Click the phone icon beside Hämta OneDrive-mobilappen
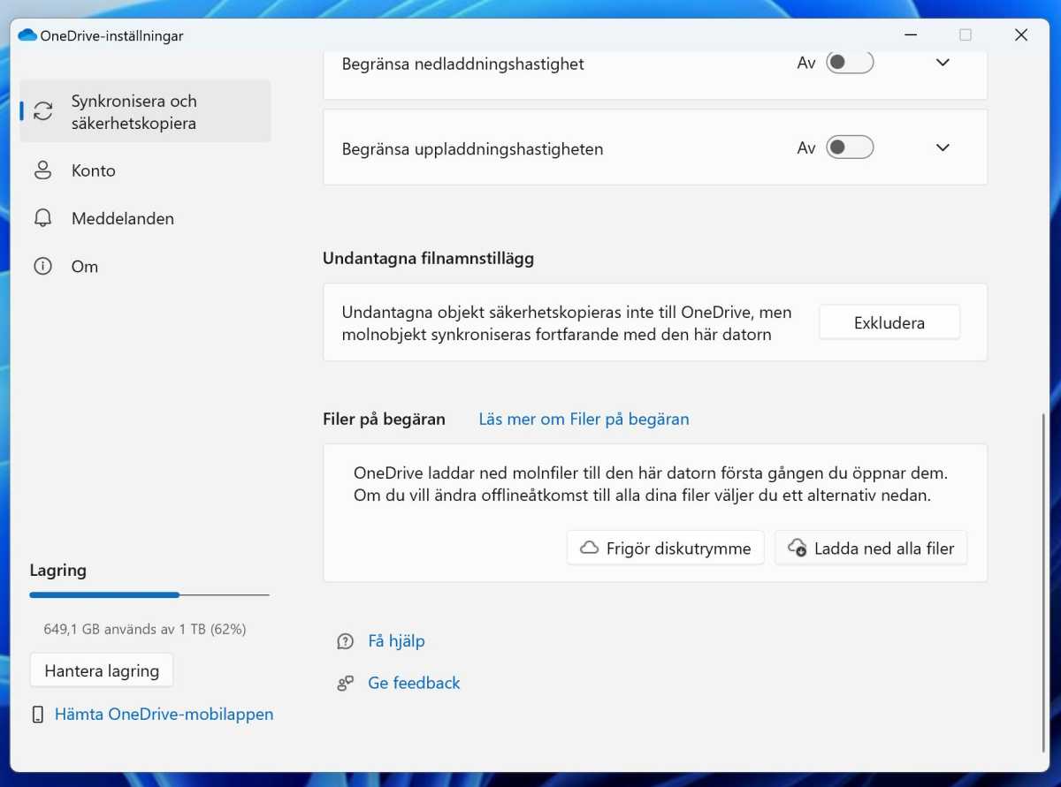This screenshot has height=787, width=1061. pyautogui.click(x=36, y=714)
